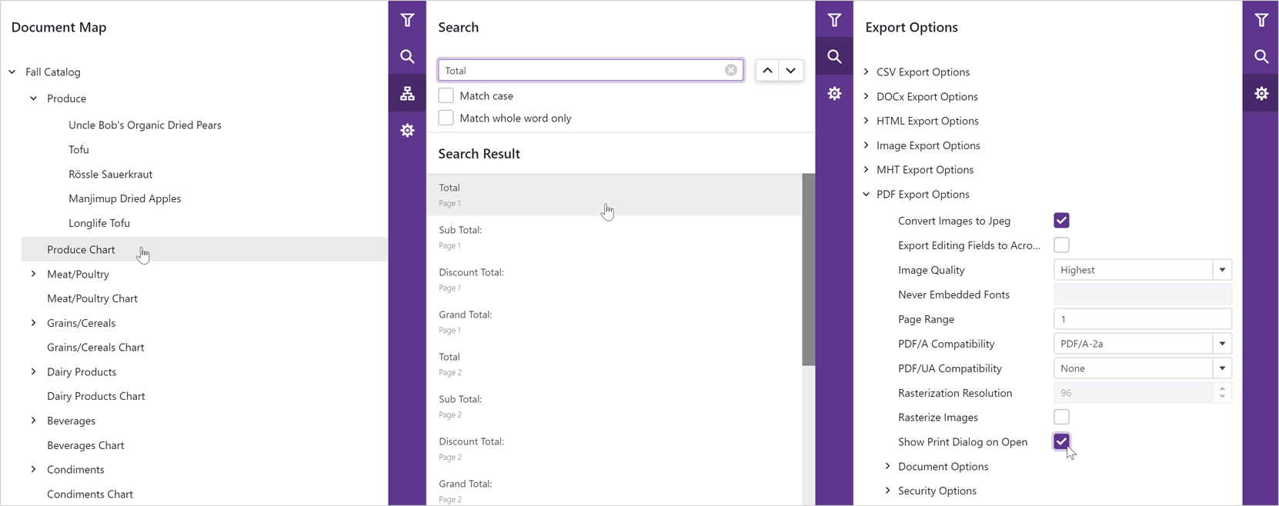Screen dimensions: 1279x506
Task: Expand CSV Export Options section
Action: [x=867, y=72]
